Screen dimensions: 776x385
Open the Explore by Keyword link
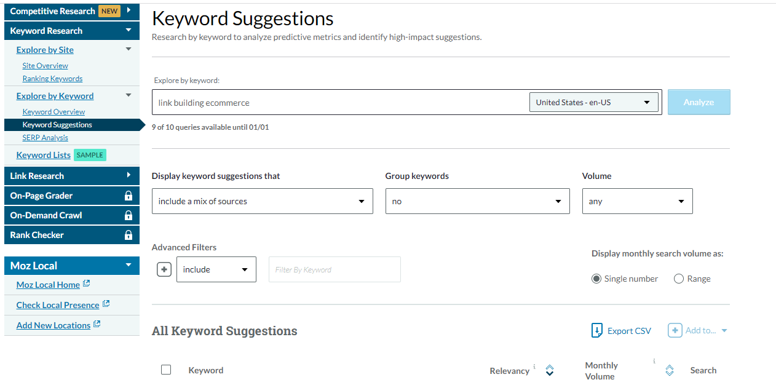pos(55,96)
